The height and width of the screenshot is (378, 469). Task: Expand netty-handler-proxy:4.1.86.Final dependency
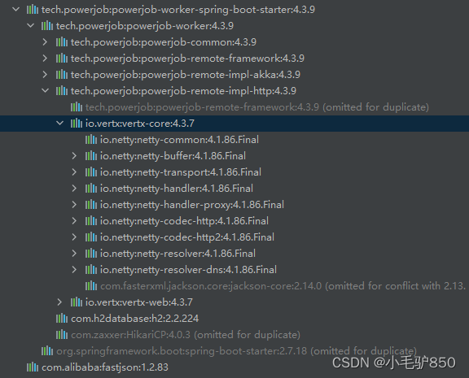(x=74, y=205)
